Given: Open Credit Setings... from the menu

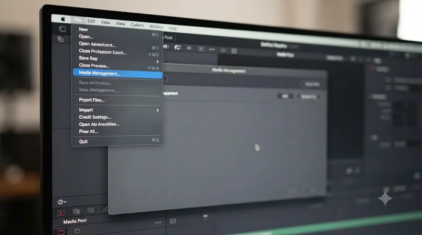Looking at the screenshot, I should 117,117.
